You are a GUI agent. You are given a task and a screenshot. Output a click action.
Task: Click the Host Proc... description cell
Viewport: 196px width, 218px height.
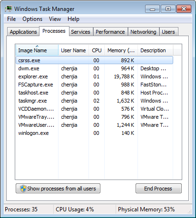point(154,93)
